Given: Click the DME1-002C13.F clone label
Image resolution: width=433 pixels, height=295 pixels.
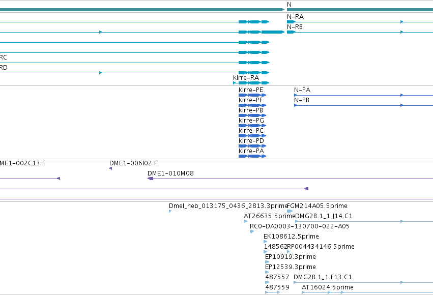Looking at the screenshot, I should [x=22, y=163].
